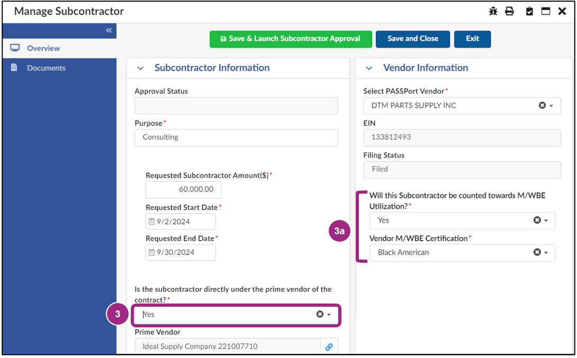Open the calendar icon for Requested End Date
Image resolution: width=577 pixels, height=358 pixels.
point(151,252)
